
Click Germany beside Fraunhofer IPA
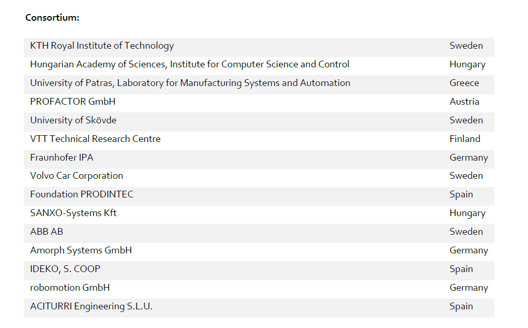[468, 158]
